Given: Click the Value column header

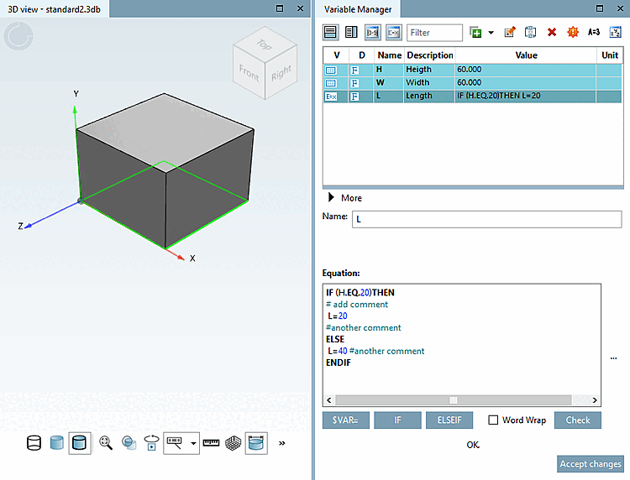Looking at the screenshot, I should pyautogui.click(x=526, y=55).
